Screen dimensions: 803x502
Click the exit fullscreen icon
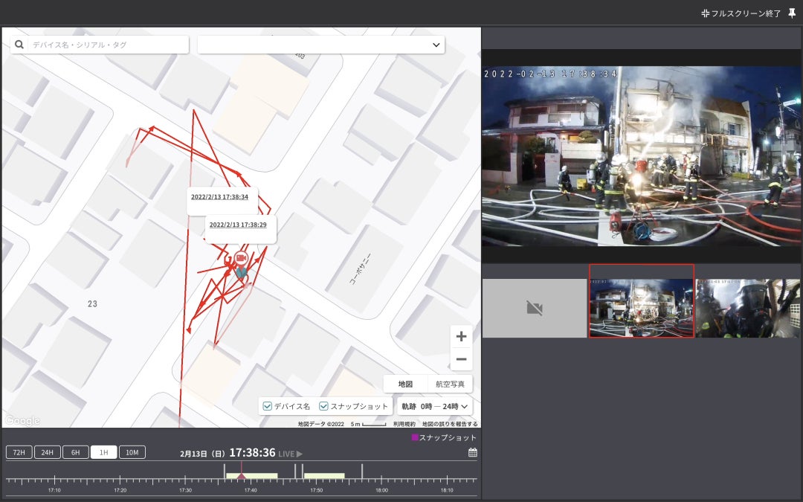[x=705, y=13]
